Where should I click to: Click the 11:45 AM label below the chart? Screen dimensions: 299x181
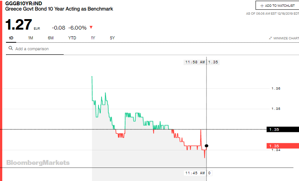tap(195, 173)
